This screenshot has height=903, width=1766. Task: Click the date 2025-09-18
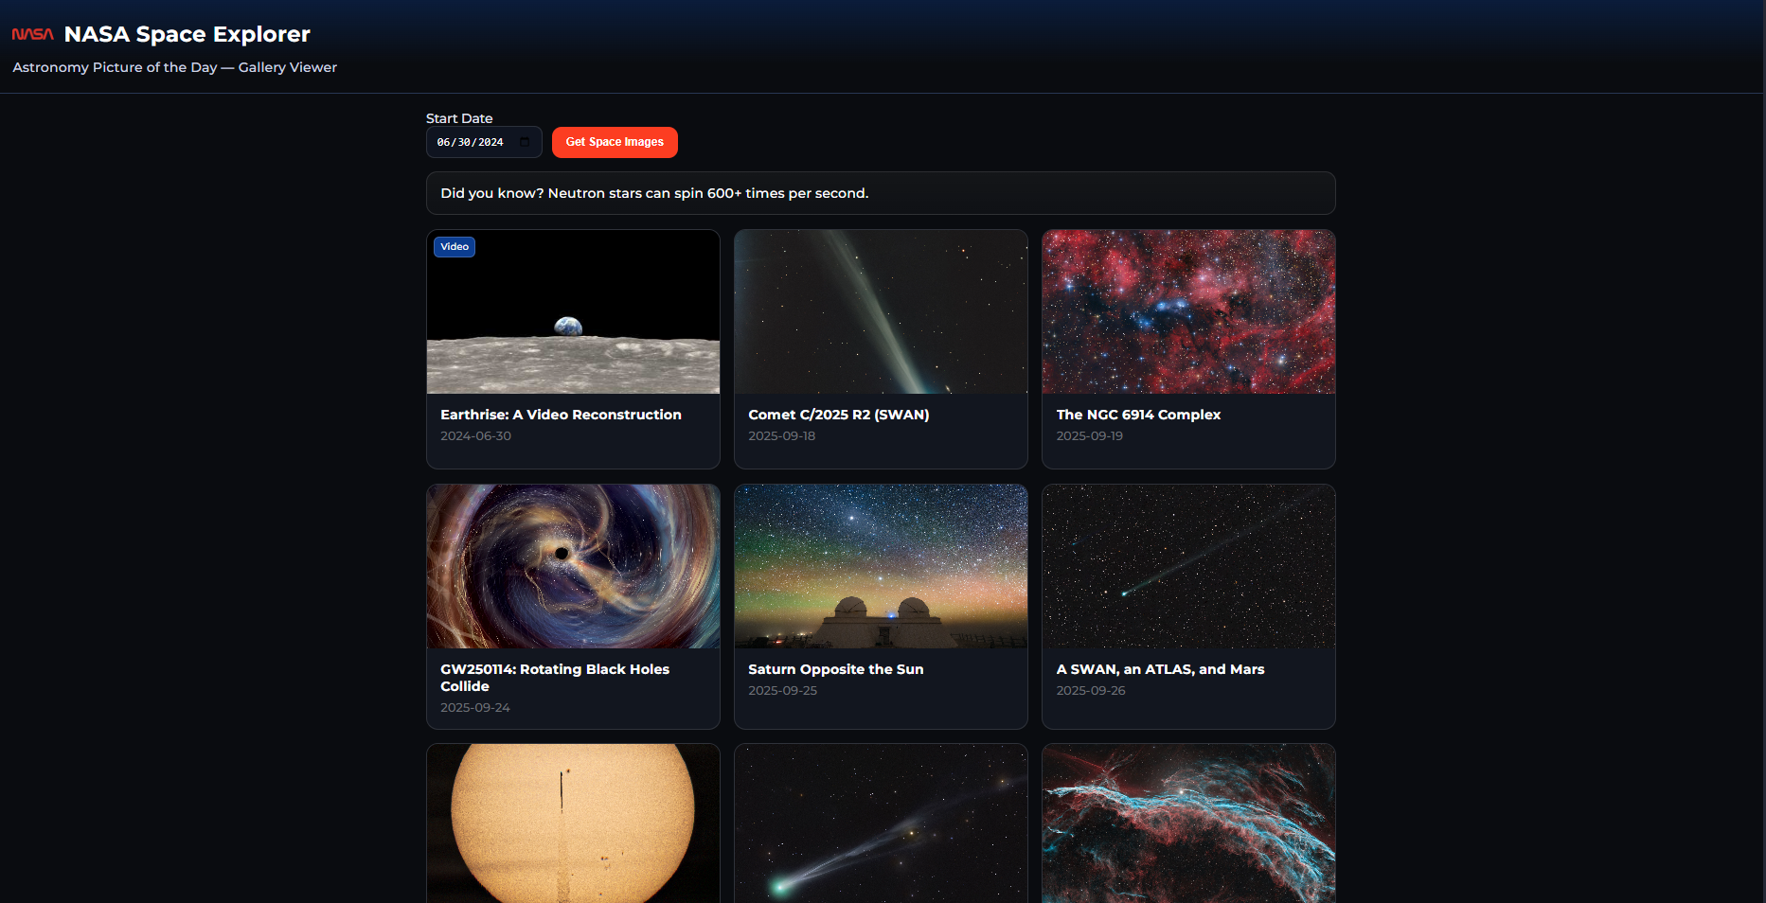tap(781, 436)
